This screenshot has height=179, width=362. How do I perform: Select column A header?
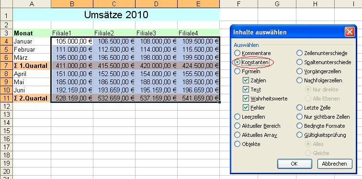tap(32, 4)
